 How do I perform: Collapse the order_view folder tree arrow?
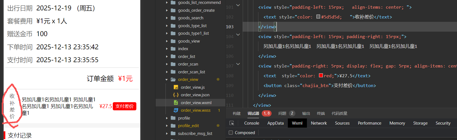[167, 80]
